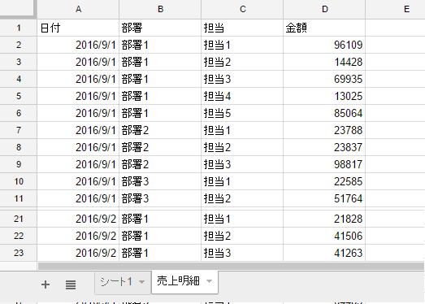Click 担当3 cell in row 9

coord(242,164)
